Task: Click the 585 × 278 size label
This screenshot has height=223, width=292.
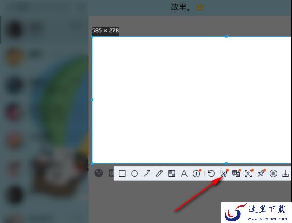Action: (106, 30)
